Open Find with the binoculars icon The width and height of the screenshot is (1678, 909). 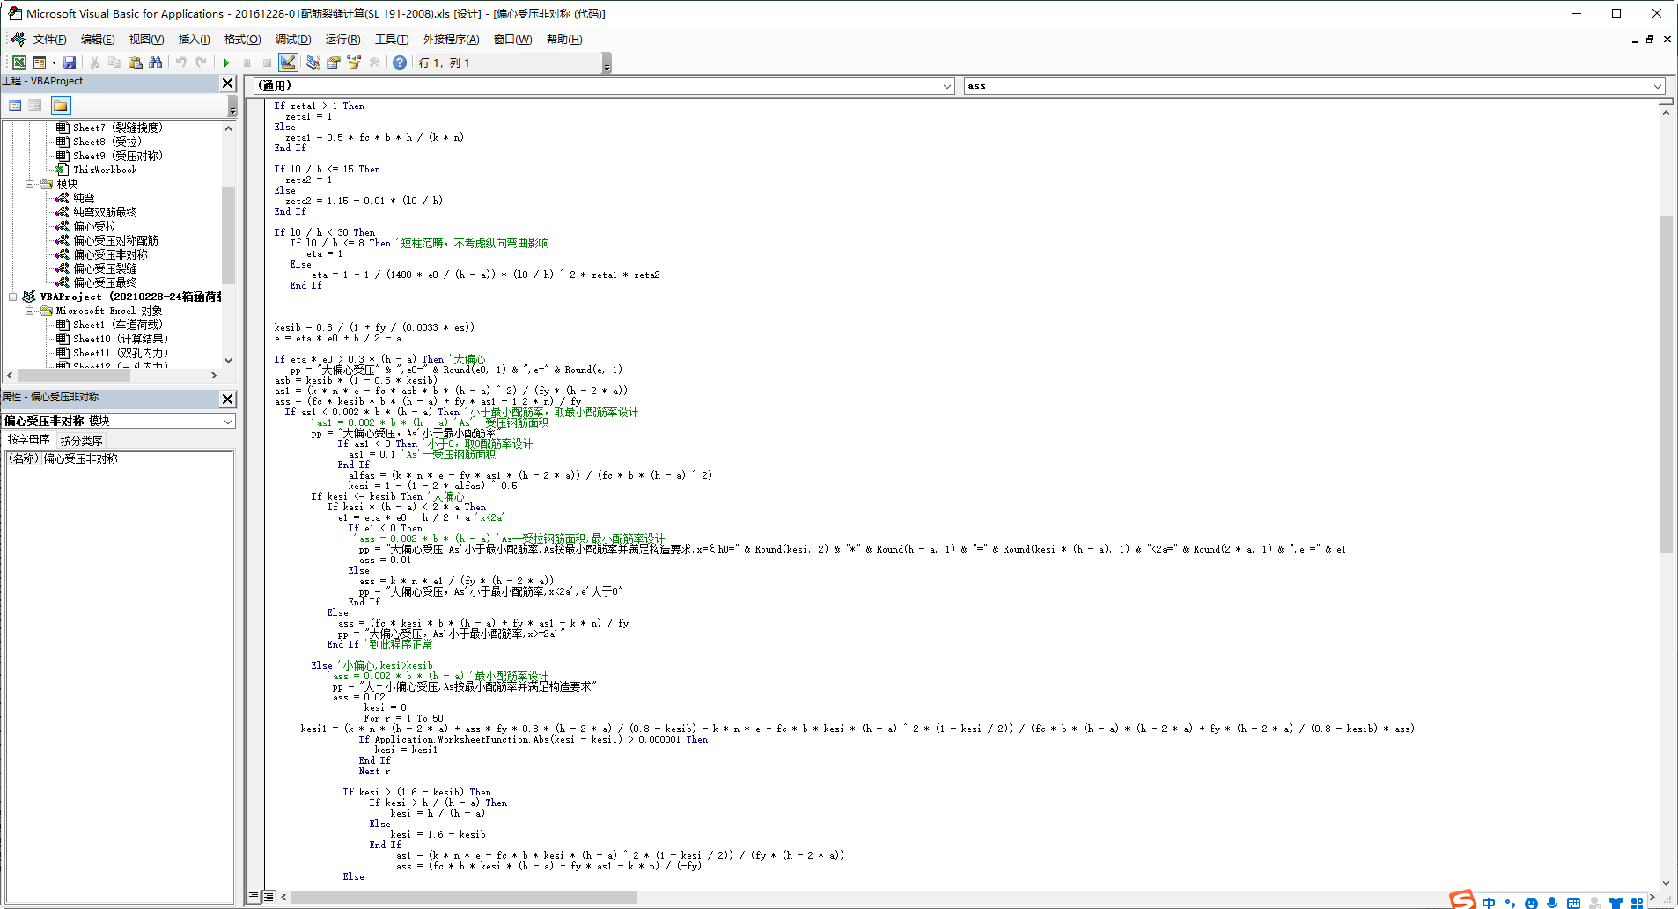tap(155, 62)
